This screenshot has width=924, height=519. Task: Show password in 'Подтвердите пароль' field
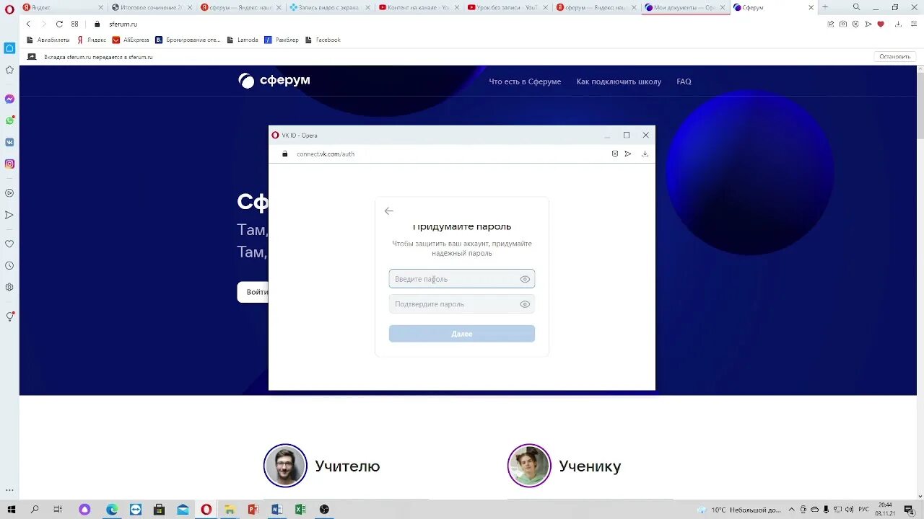525,304
